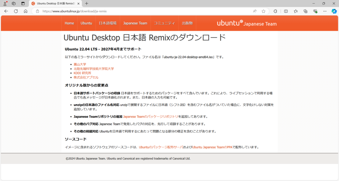Open the Japanese Team menu item
The height and width of the screenshot is (181, 339).
pyautogui.click(x=135, y=23)
